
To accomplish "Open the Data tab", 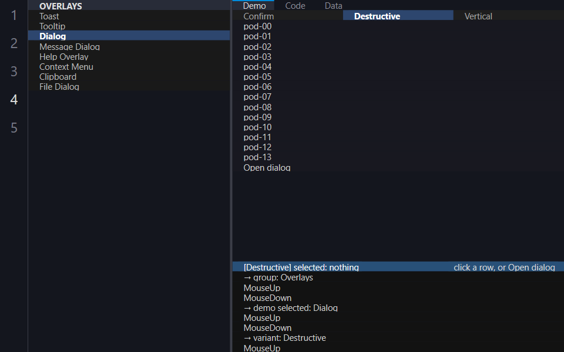I will tap(334, 5).
